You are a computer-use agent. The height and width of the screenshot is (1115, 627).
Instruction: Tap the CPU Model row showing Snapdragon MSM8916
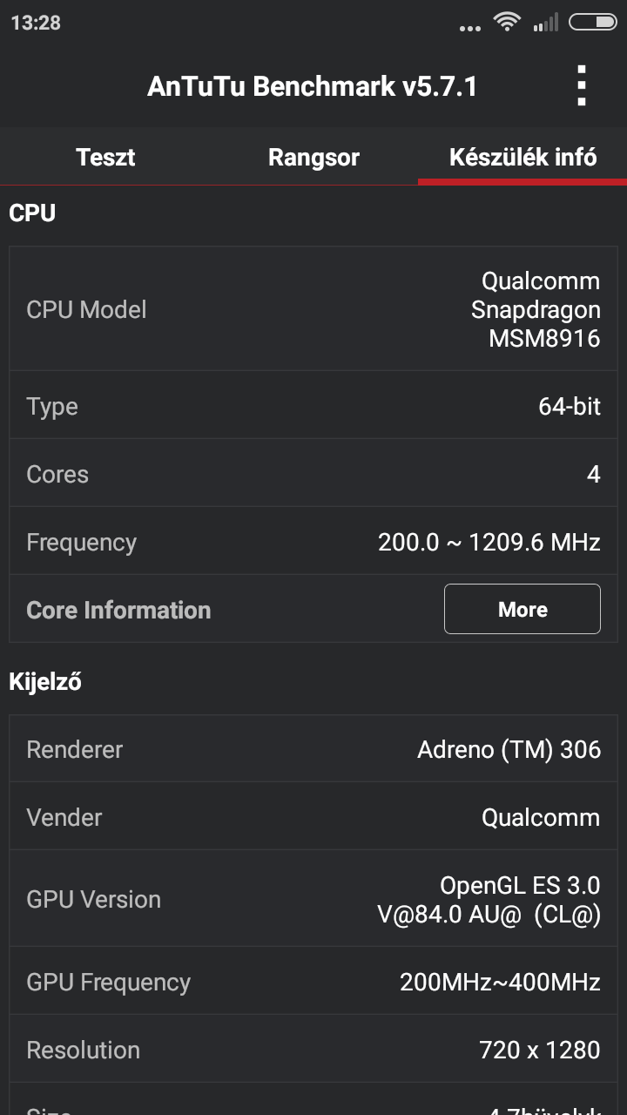[313, 309]
